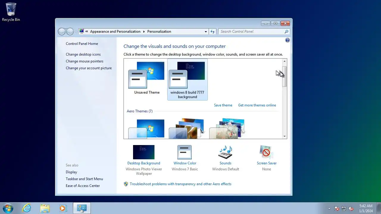Open Change mouse pointers link
The image size is (381, 214).
coord(85,61)
